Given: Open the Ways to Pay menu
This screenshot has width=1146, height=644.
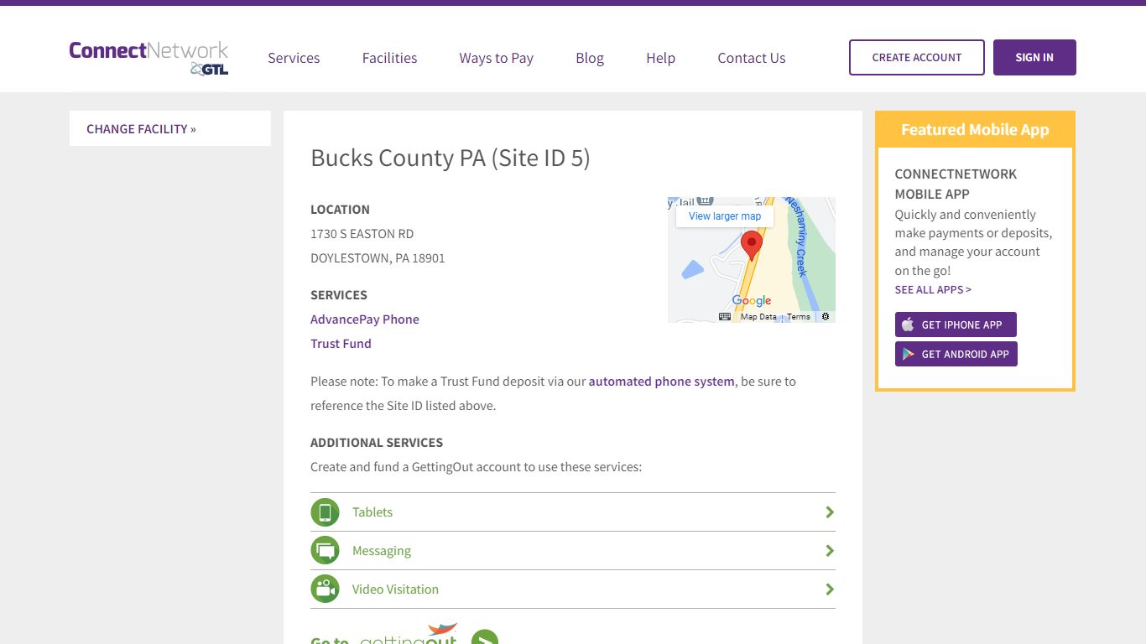Looking at the screenshot, I should (496, 58).
